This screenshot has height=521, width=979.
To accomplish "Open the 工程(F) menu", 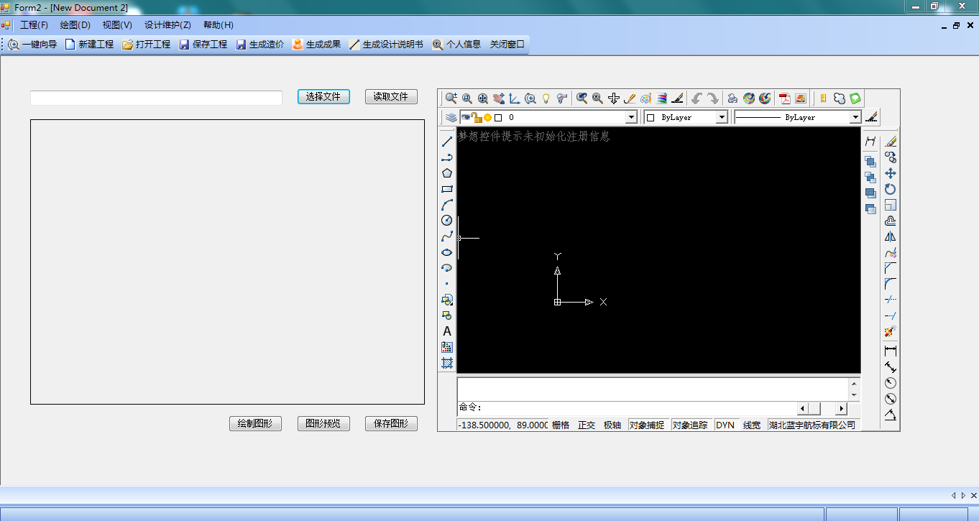I will tap(34, 25).
